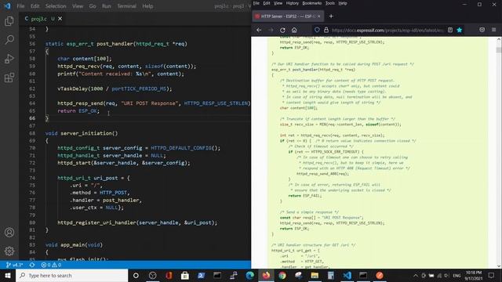Screen dimensions: 502x282
Task: Go to the Firefox home page
Action: coord(294,30)
